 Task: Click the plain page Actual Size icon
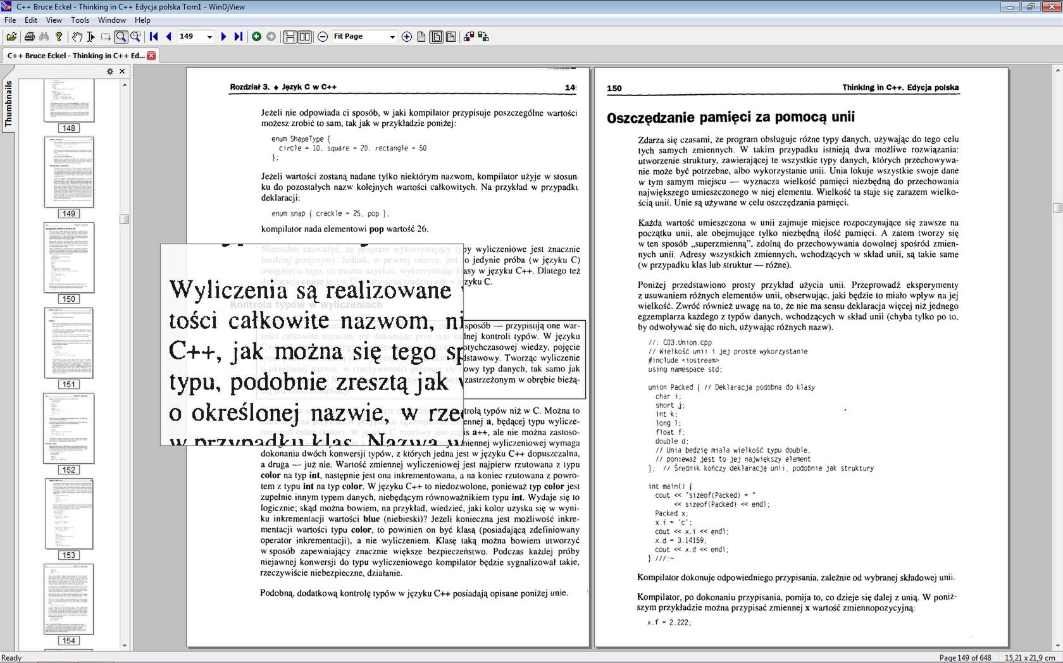pos(421,37)
